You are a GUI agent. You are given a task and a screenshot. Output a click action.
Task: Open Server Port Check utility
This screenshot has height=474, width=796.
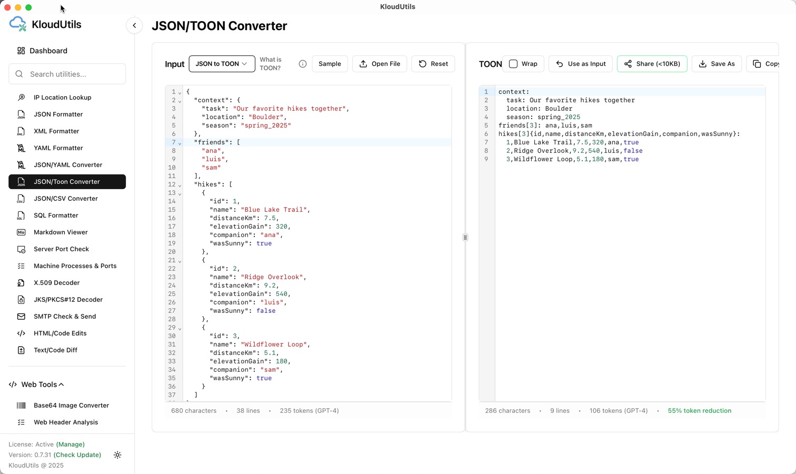[x=61, y=249]
